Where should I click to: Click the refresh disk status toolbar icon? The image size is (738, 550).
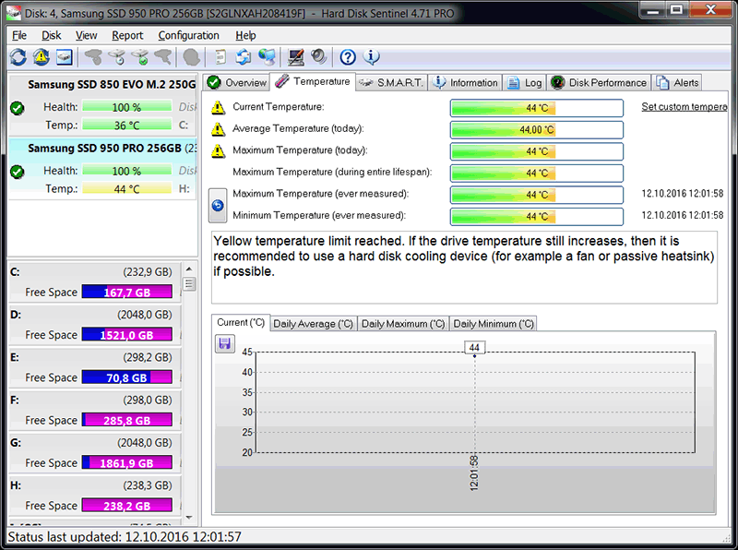click(x=18, y=57)
